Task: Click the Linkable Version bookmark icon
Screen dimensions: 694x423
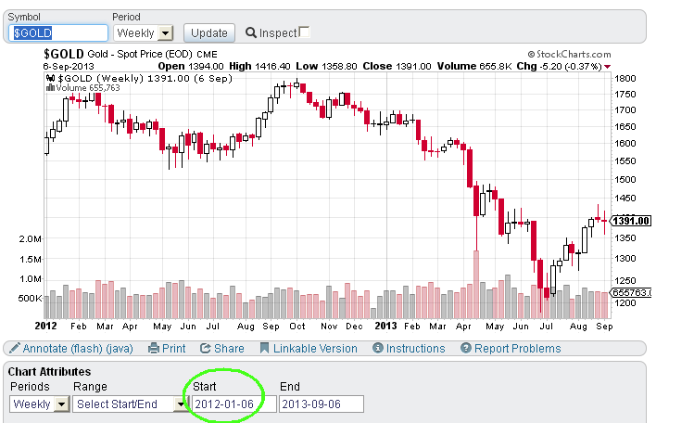Action: click(x=264, y=348)
